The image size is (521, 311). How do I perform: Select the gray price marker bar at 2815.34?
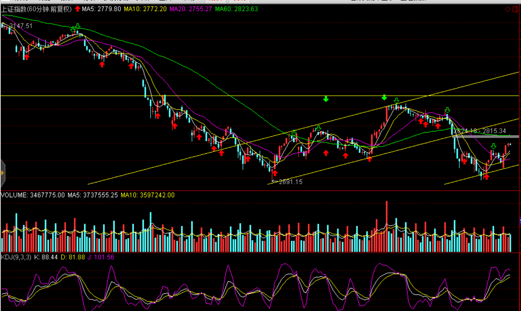[x=485, y=136]
